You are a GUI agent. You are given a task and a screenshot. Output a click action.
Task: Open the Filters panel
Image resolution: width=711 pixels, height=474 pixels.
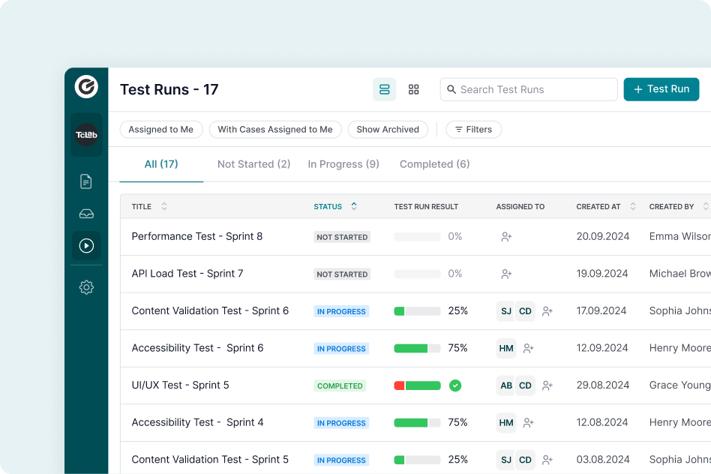473,129
